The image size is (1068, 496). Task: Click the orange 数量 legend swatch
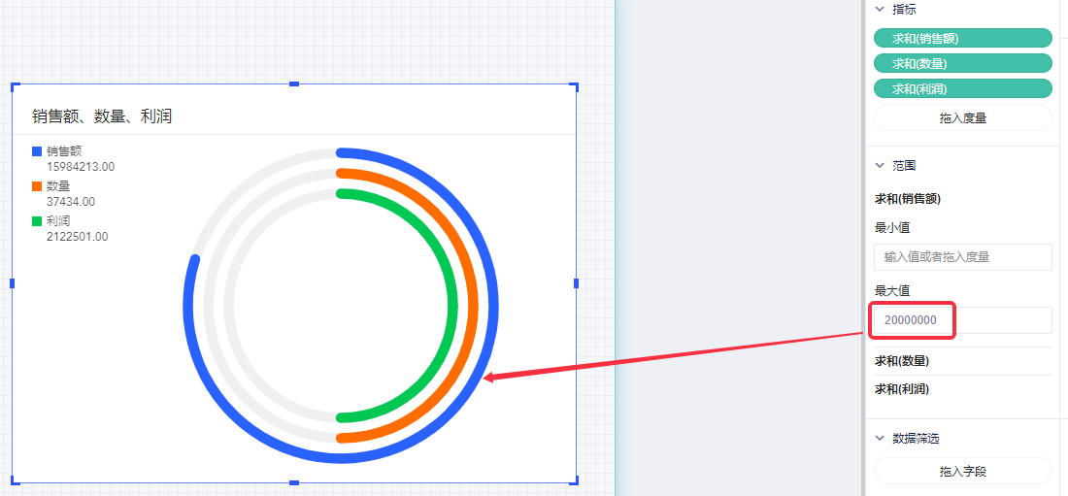pyautogui.click(x=37, y=186)
